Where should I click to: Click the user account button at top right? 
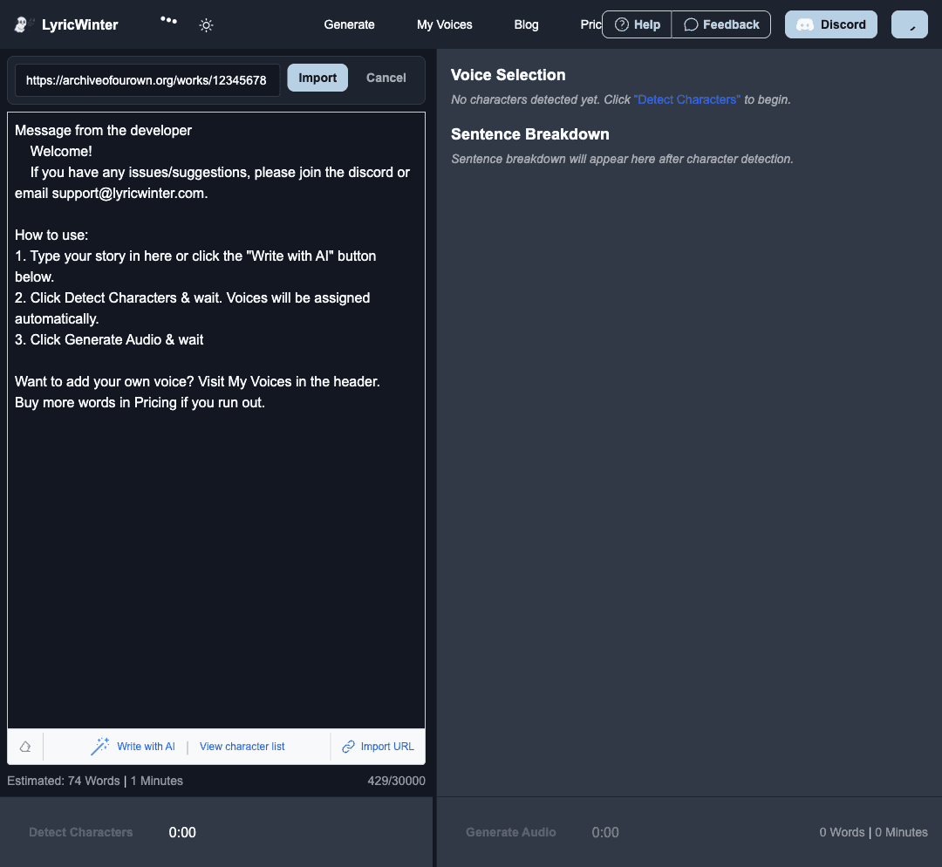910,24
